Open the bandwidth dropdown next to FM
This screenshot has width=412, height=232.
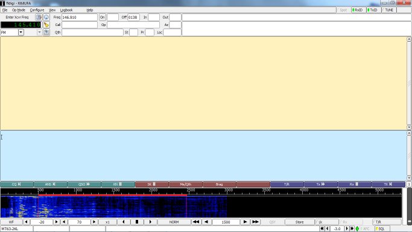(39, 33)
